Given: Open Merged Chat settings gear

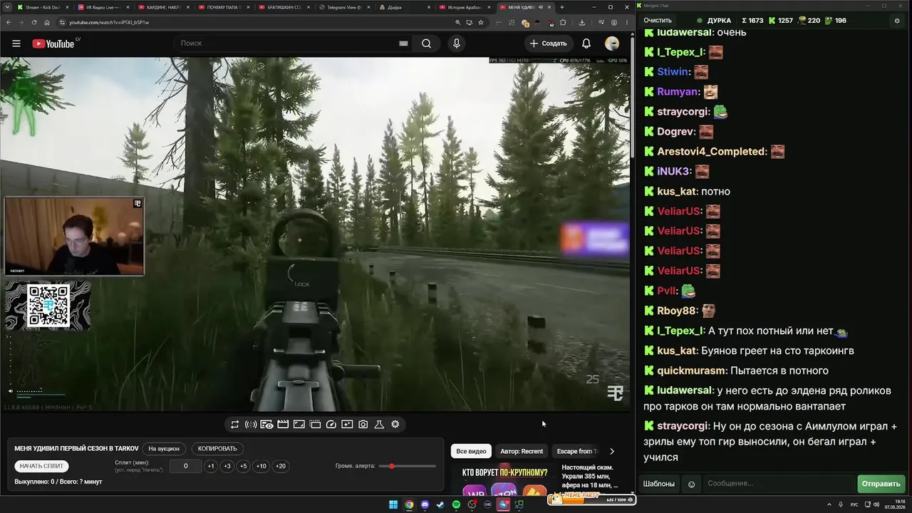Looking at the screenshot, I should (x=897, y=21).
